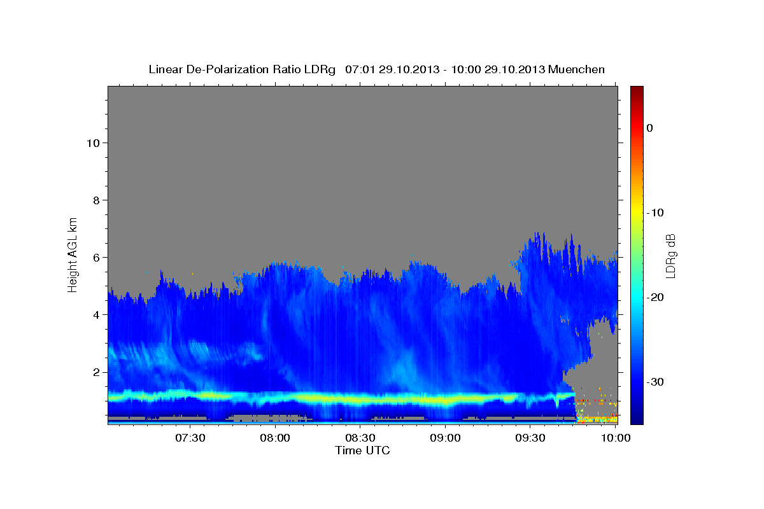Click the dark red top of the colorbar

point(637,90)
